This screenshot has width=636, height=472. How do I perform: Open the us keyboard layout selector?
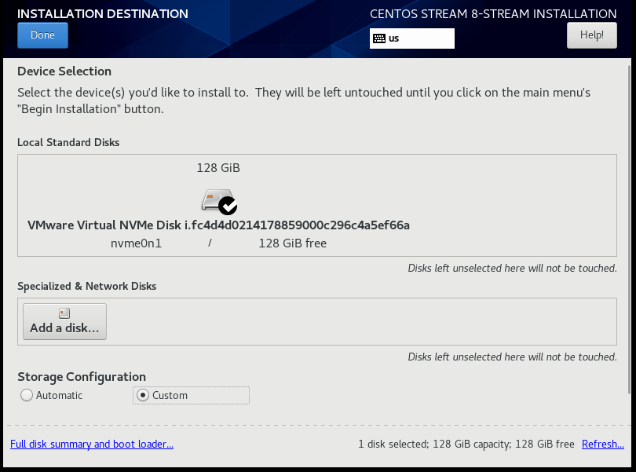click(411, 38)
